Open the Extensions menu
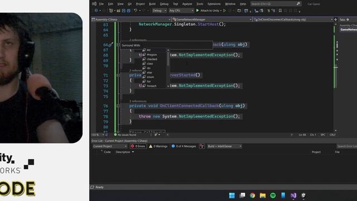This screenshot has width=357, height=201. [x=214, y=4]
